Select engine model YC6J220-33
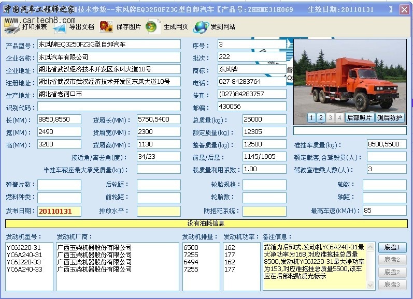 coord(24,262)
